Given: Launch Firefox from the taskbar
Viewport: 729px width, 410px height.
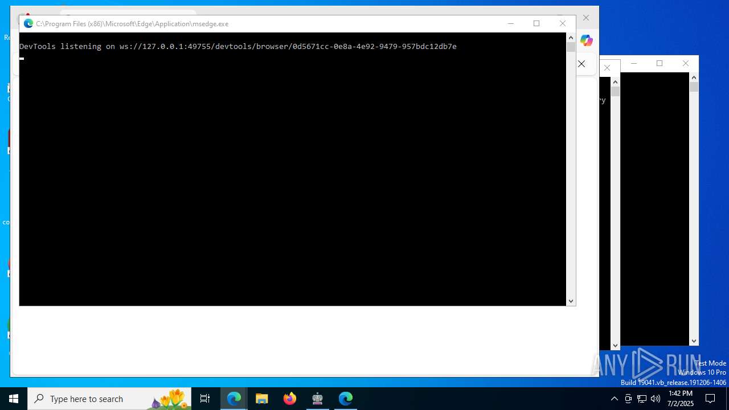Looking at the screenshot, I should pos(290,399).
